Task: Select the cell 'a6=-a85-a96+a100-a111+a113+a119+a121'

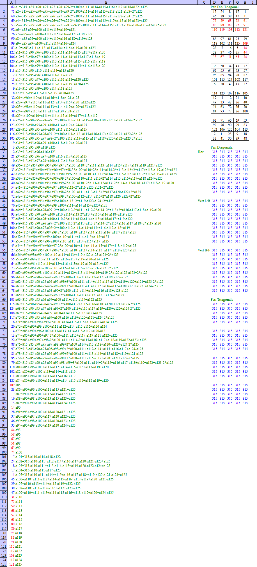Action: (45, 29)
